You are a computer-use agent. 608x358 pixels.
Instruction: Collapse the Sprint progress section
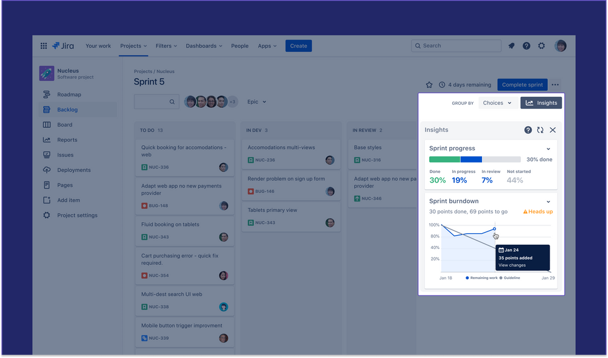(x=548, y=148)
